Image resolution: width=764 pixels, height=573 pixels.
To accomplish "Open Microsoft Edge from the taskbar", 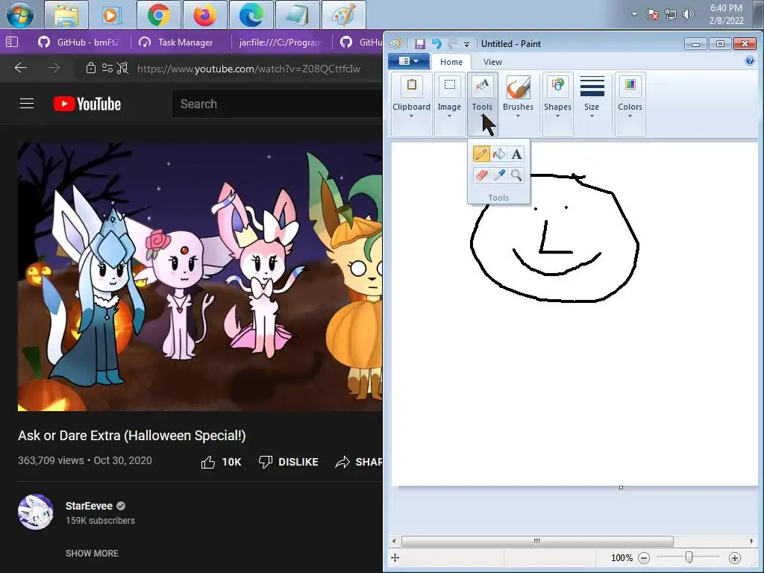I will [251, 15].
